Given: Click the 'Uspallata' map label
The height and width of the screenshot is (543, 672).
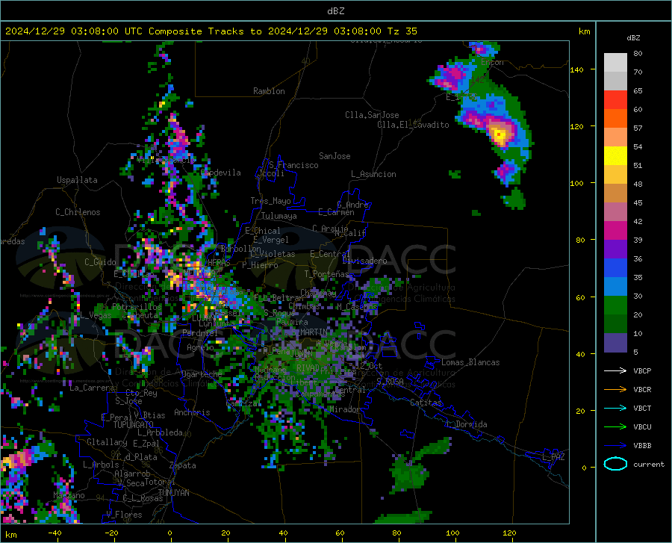Looking at the screenshot, I should 77,180.
